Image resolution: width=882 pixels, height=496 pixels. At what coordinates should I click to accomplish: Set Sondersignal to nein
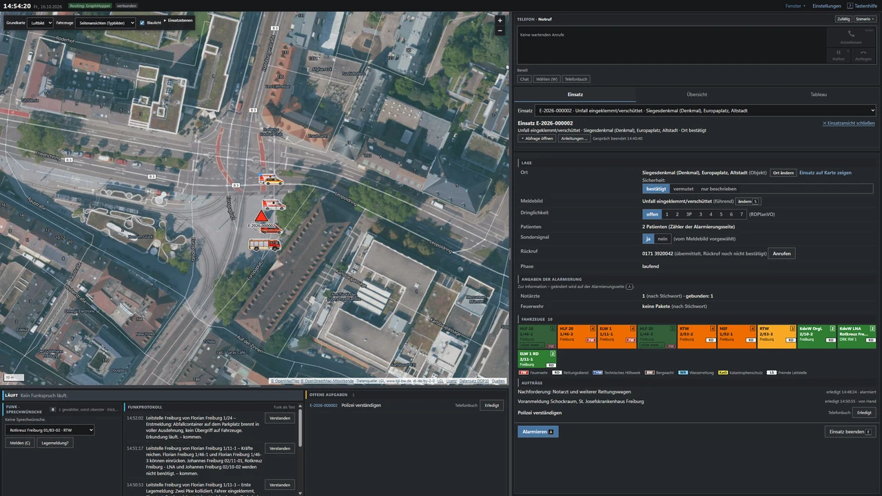[x=663, y=239]
